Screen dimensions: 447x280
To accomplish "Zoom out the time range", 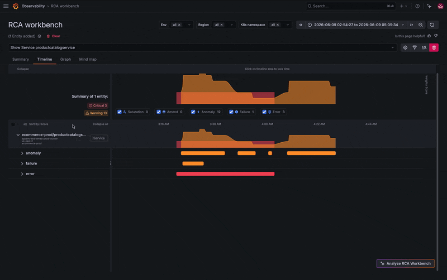I will pyautogui.click(x=421, y=25).
